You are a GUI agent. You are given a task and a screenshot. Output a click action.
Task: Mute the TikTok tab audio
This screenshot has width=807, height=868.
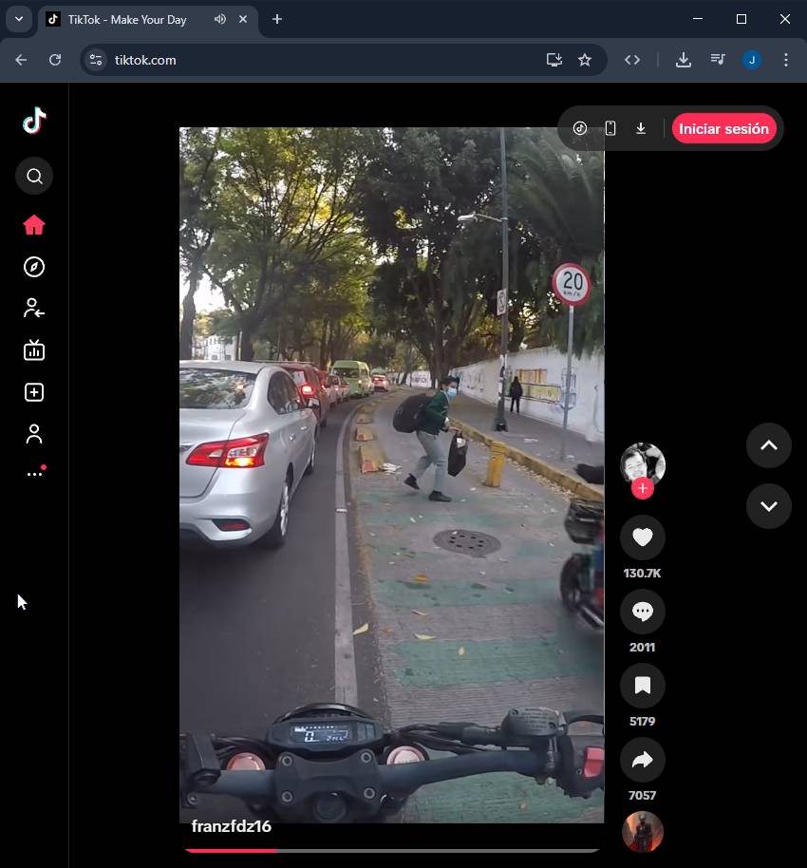[220, 19]
